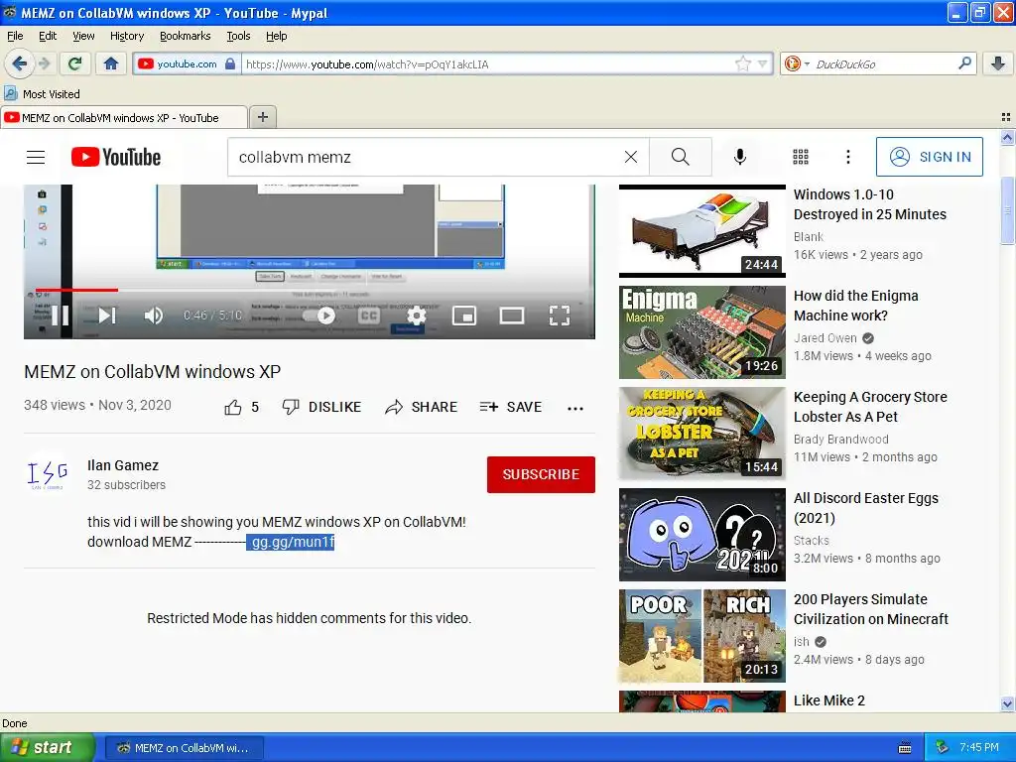This screenshot has width=1016, height=762.
Task: Click the red SUBSCRIBE button
Action: [541, 474]
